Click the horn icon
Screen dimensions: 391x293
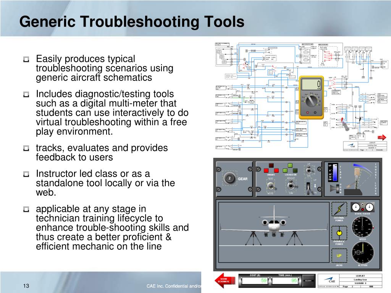[x=334, y=189]
